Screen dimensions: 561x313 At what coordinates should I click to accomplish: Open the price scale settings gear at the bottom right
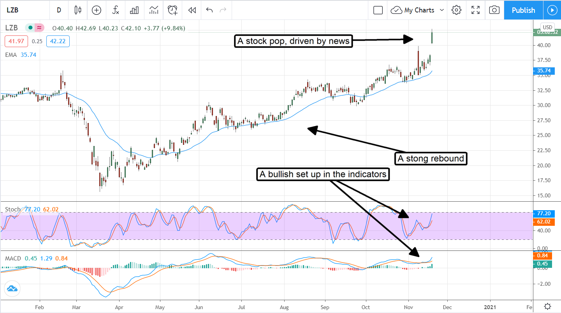click(x=547, y=306)
